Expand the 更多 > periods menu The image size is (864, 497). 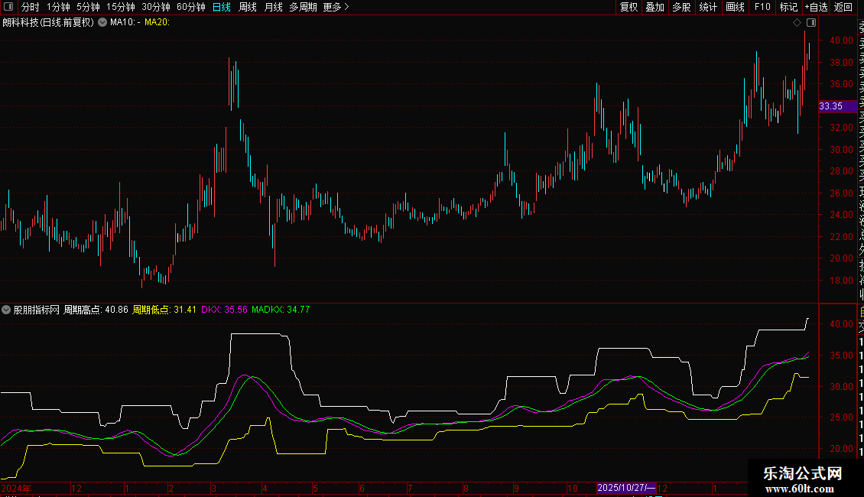tap(336, 7)
